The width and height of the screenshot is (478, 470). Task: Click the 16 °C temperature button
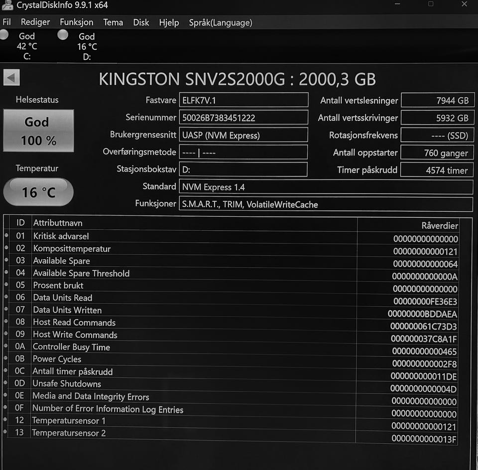point(38,192)
